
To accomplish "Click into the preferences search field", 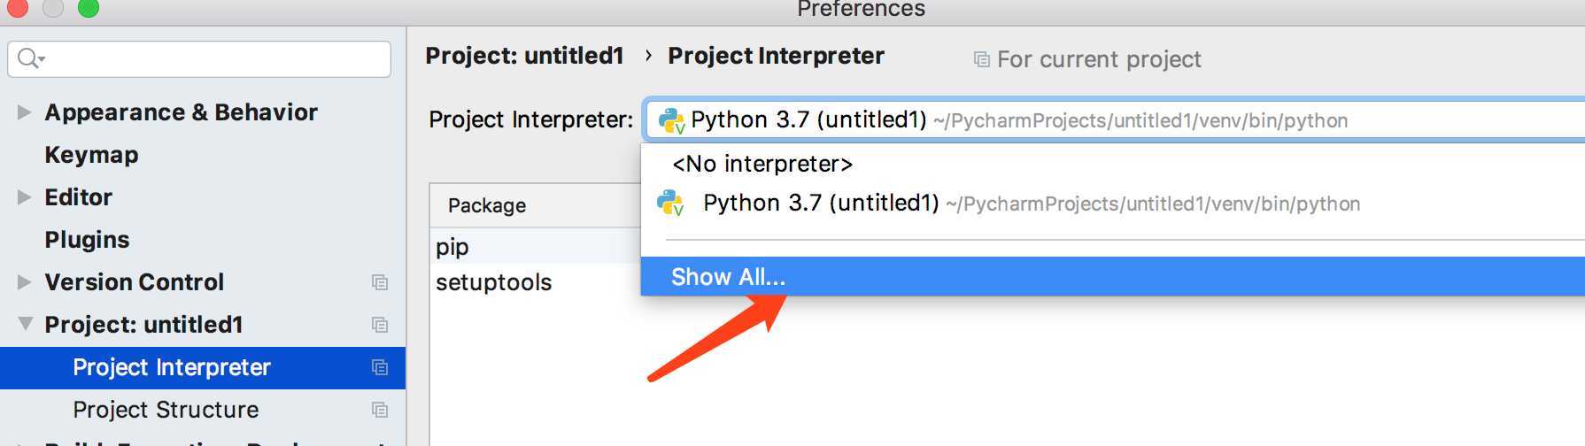I will coord(199,59).
